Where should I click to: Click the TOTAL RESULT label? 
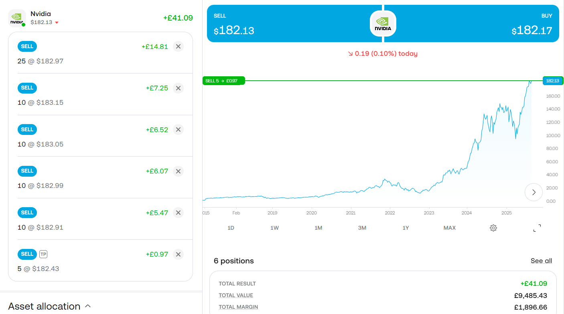(x=237, y=284)
